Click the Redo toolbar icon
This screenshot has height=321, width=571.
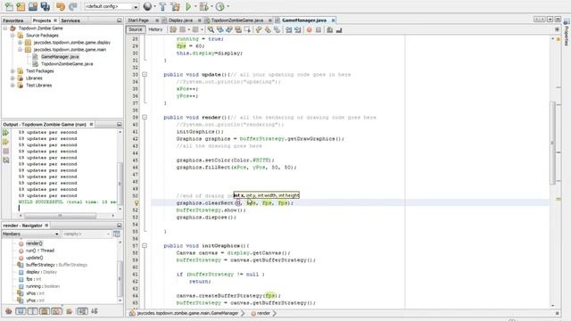point(73,6)
